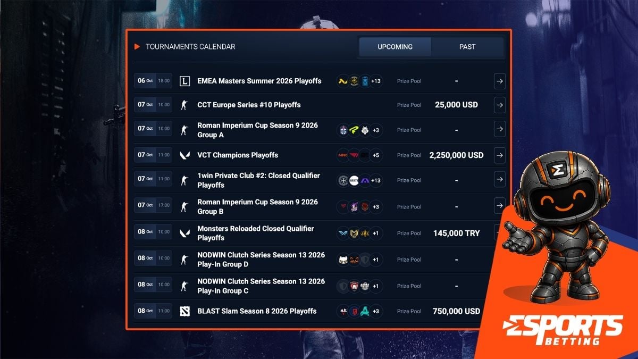Click the white cat team logo in NODWIN Group D
Image resolution: width=638 pixels, height=359 pixels.
343,260
